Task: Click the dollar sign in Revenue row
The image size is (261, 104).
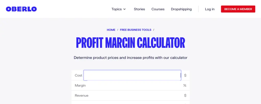Action: click(185, 96)
